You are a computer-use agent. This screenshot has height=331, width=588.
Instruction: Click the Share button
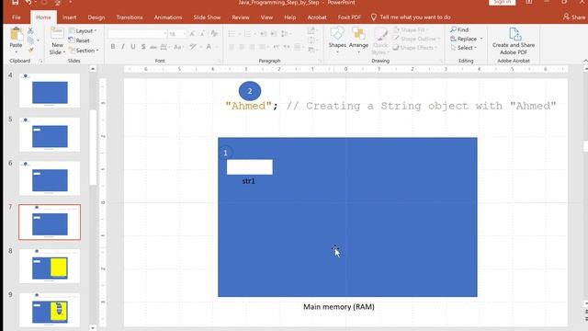574,17
